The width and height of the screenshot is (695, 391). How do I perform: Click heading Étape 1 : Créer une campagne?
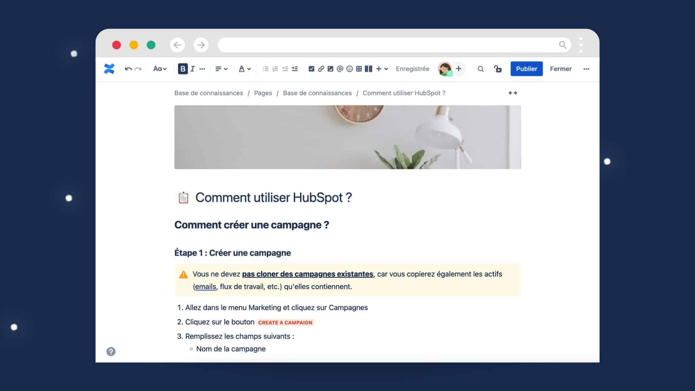tap(232, 253)
